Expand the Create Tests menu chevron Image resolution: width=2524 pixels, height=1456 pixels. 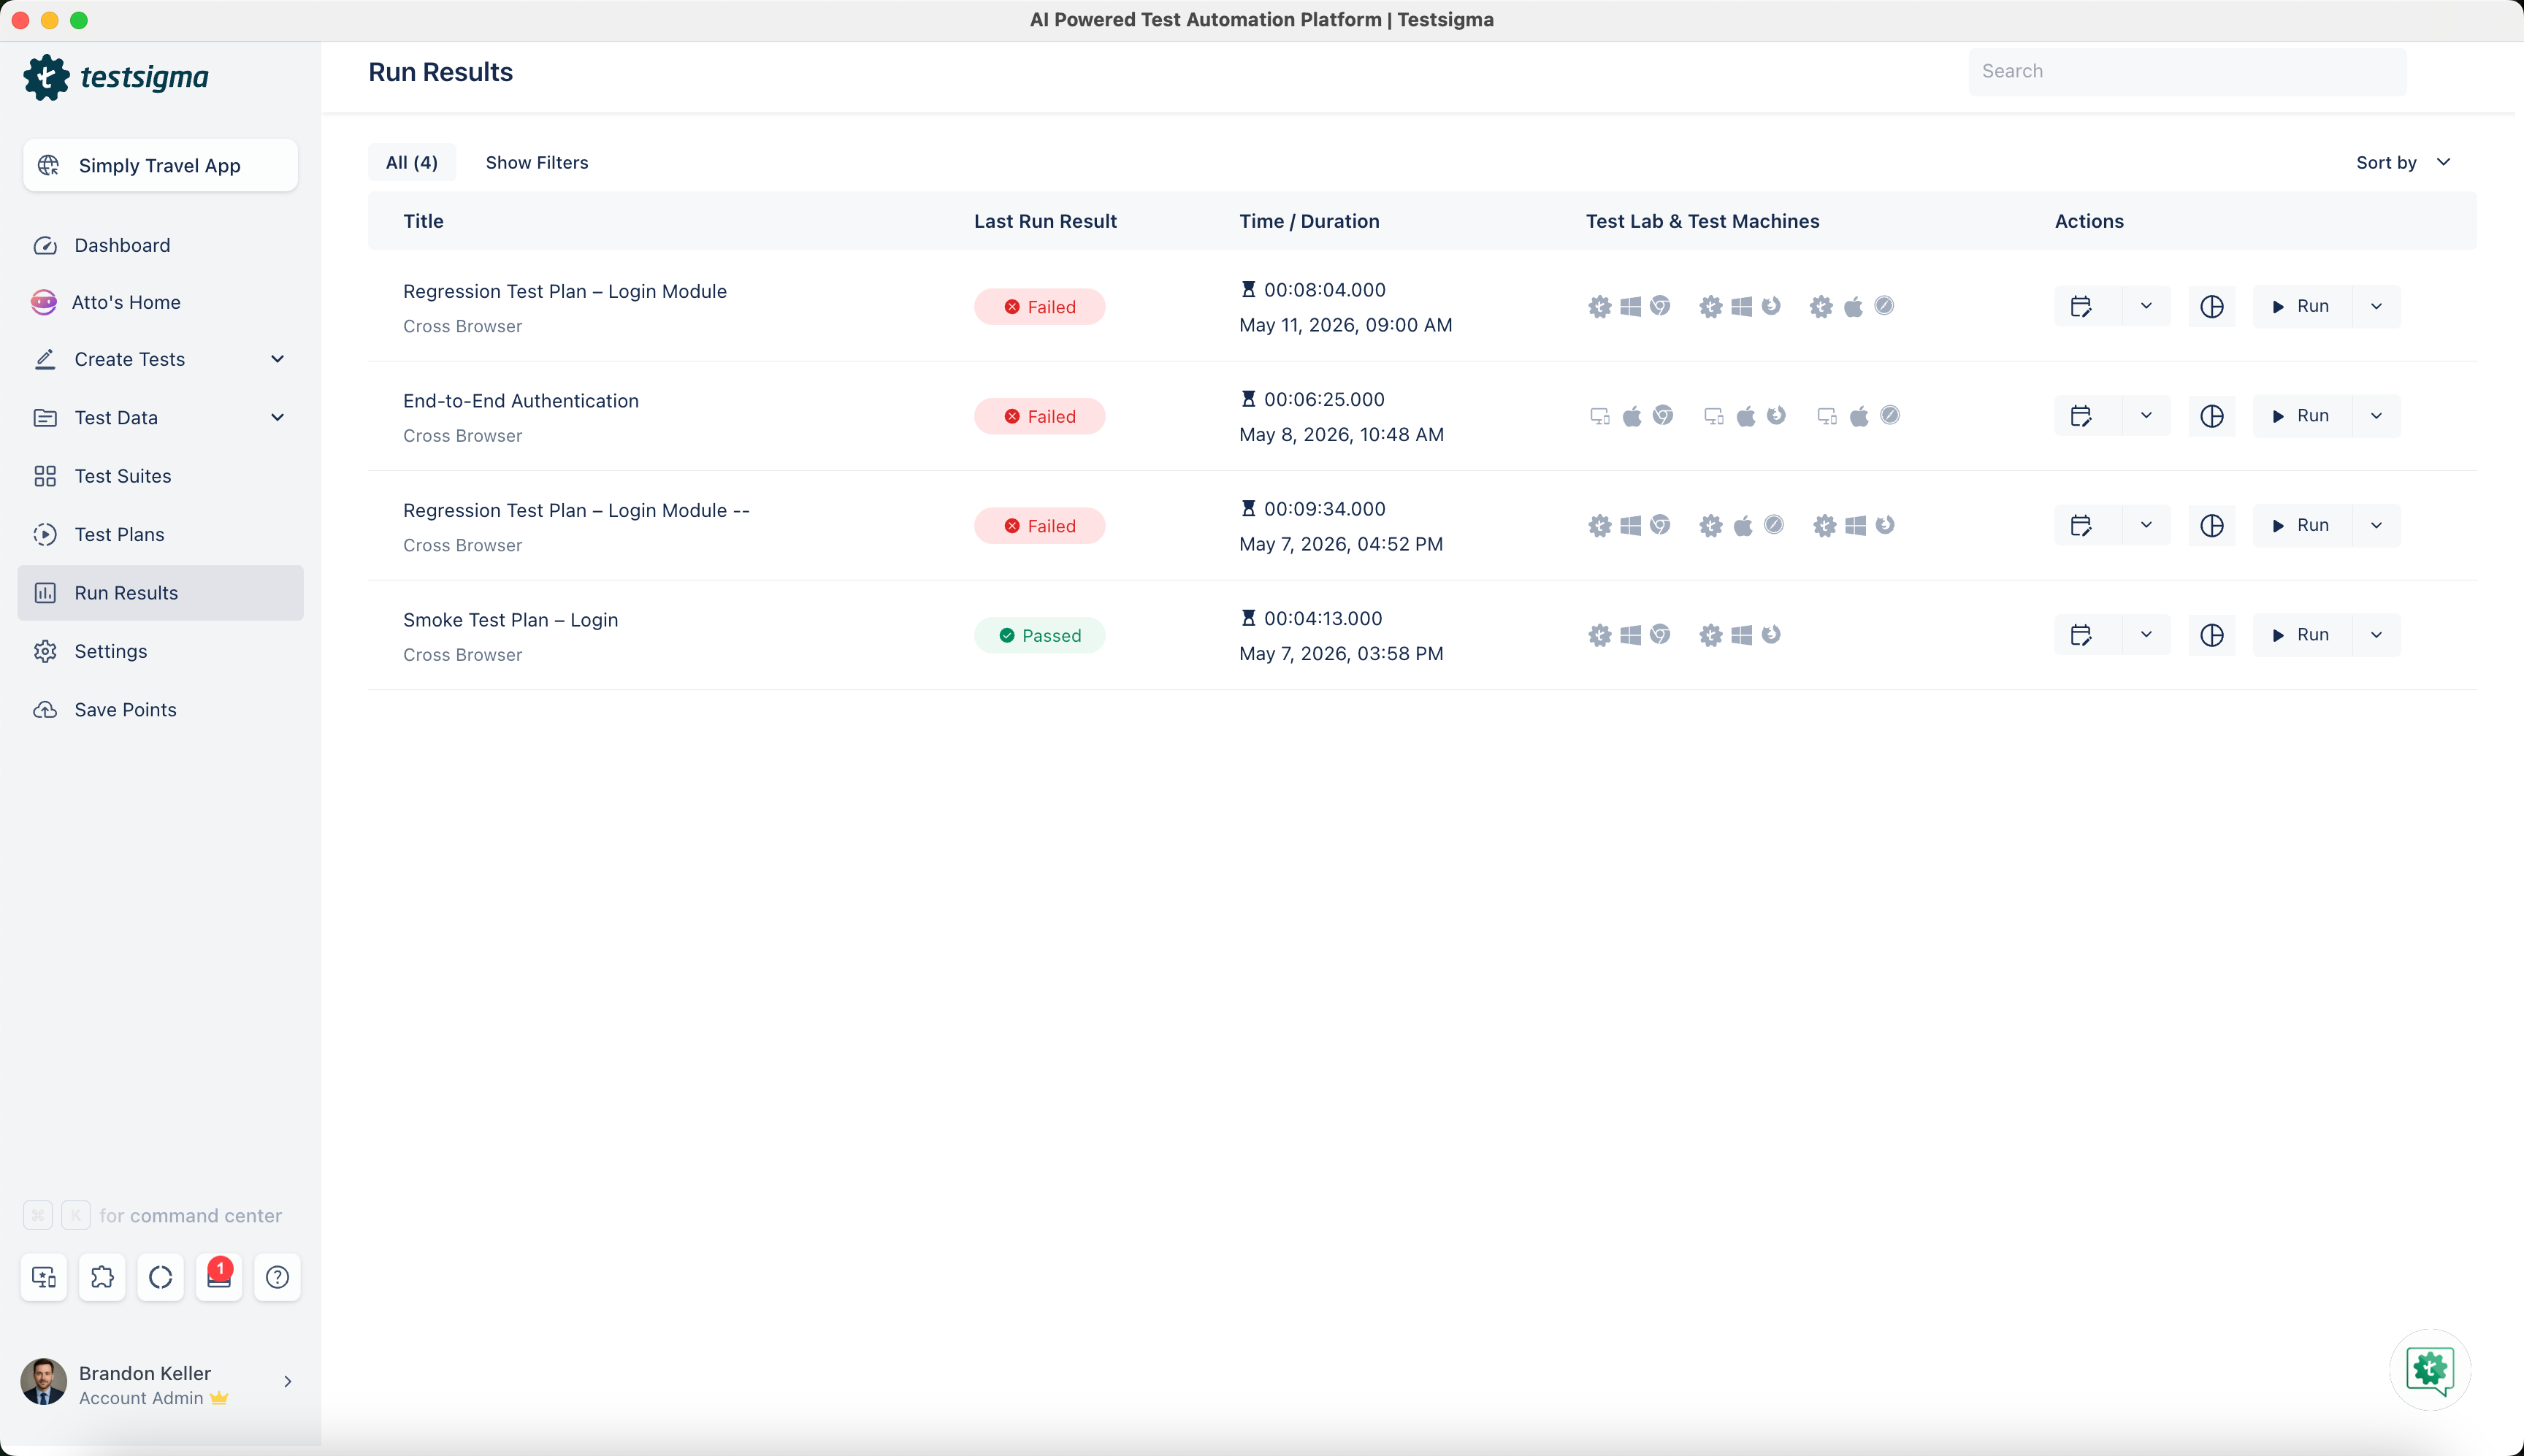(278, 359)
